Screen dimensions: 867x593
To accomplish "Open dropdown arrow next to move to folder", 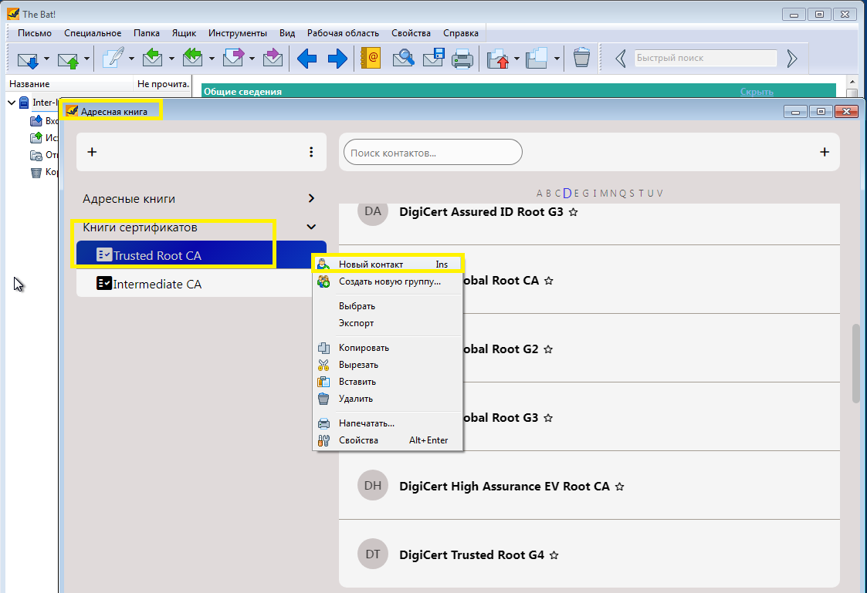I will [x=516, y=59].
